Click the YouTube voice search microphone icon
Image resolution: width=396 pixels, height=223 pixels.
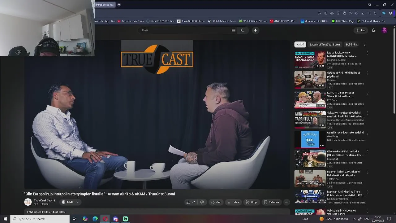tap(256, 30)
